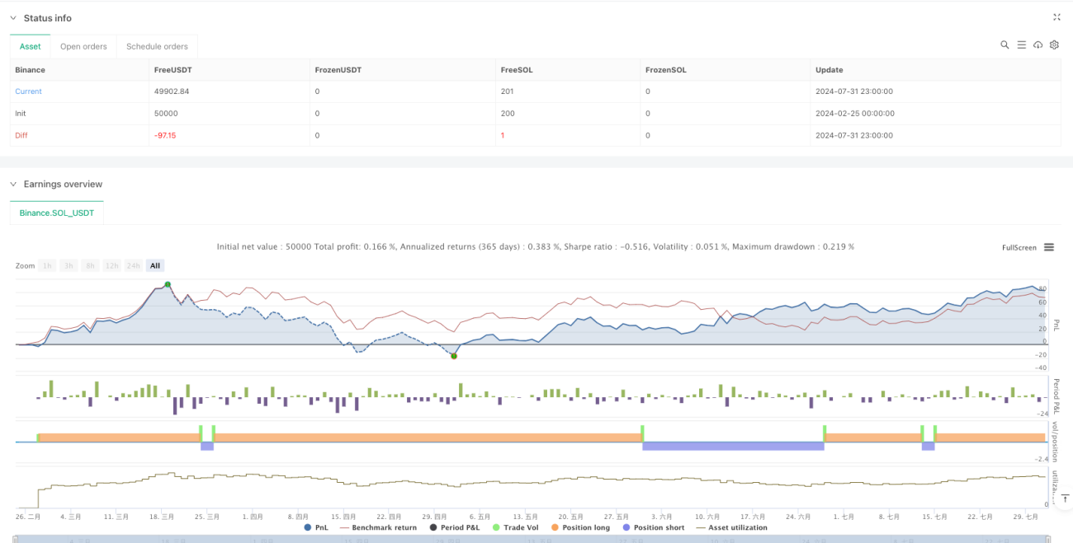The image size is (1073, 543).
Task: Click the green peak marker on the PnL line
Action: [168, 284]
